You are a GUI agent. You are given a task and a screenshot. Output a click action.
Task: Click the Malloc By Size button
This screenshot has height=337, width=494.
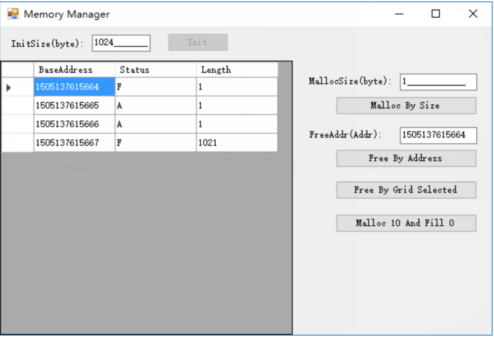click(406, 106)
